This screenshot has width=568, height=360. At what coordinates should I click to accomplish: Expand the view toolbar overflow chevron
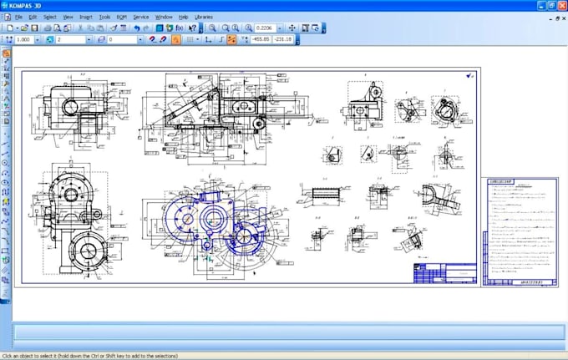pos(324,28)
